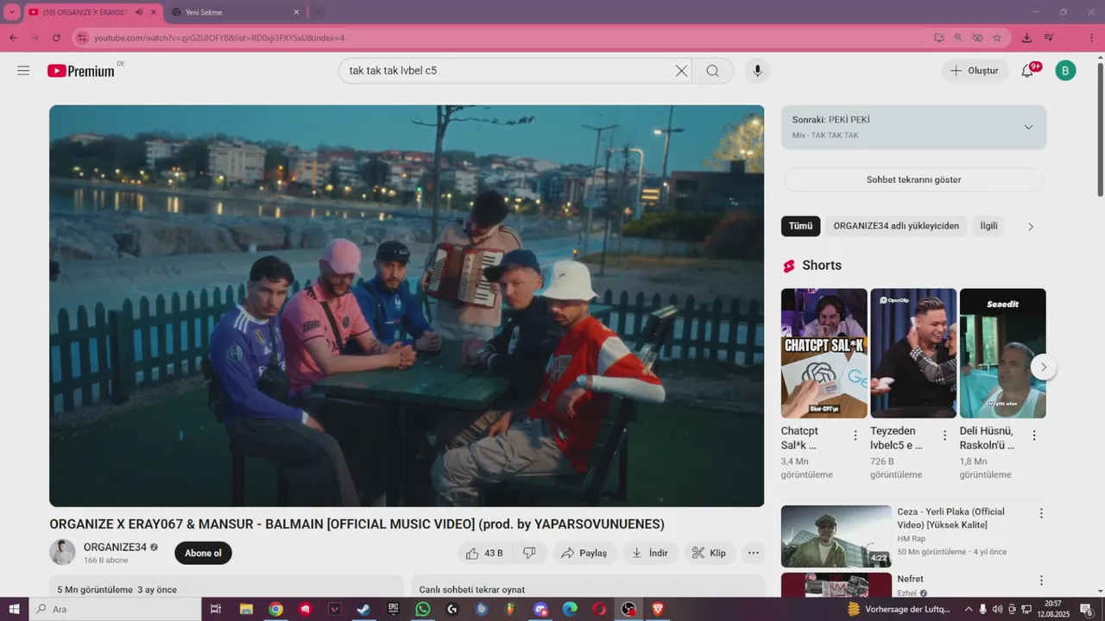
Task: Open the account avatar menu
Action: 1065,71
